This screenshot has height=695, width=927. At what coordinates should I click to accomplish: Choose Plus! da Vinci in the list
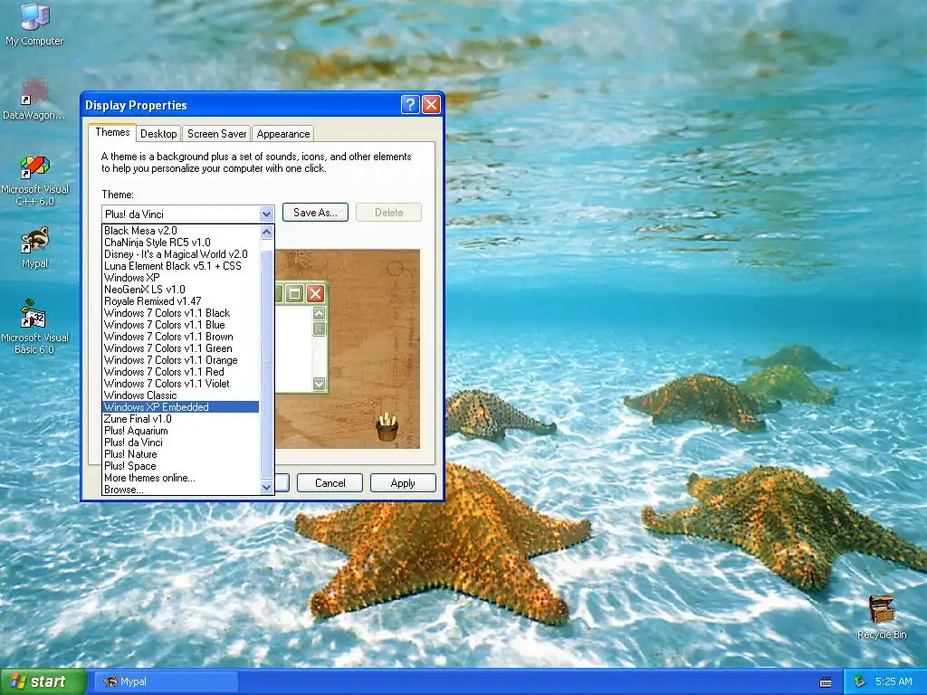tap(181, 443)
